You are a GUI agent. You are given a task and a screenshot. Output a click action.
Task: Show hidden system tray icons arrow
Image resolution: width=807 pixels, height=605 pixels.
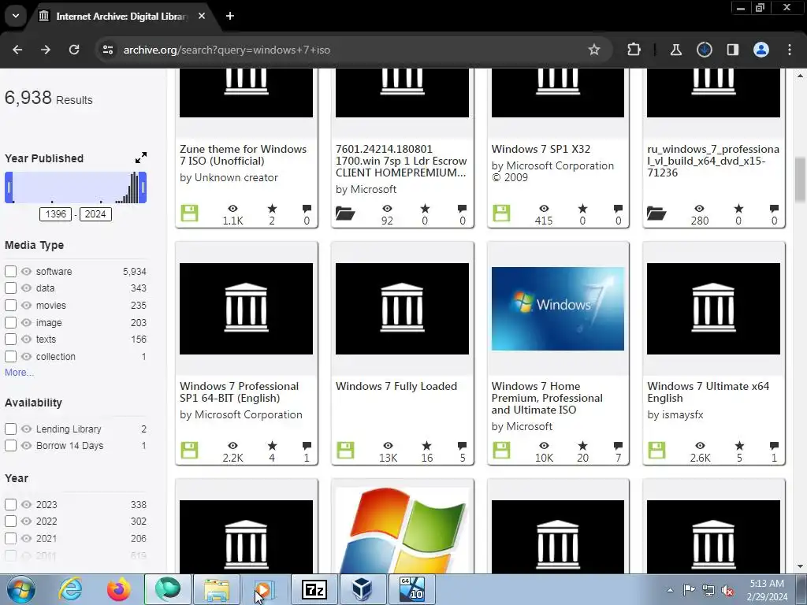coord(670,590)
